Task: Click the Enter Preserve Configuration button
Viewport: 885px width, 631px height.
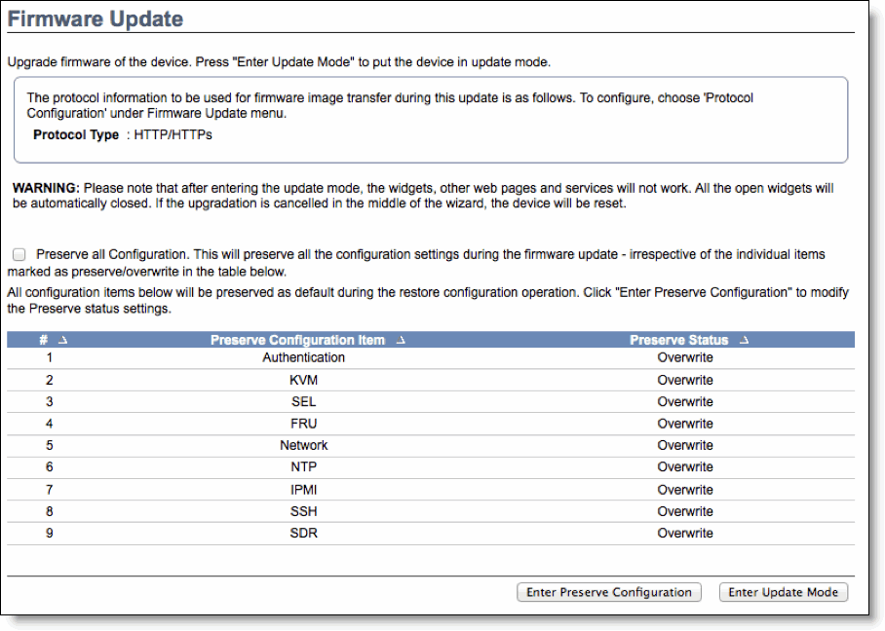Action: click(608, 592)
